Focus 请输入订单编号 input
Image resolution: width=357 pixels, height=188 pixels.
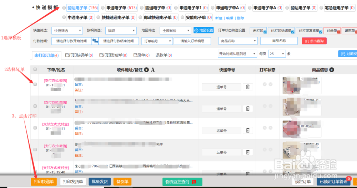(x=192, y=41)
